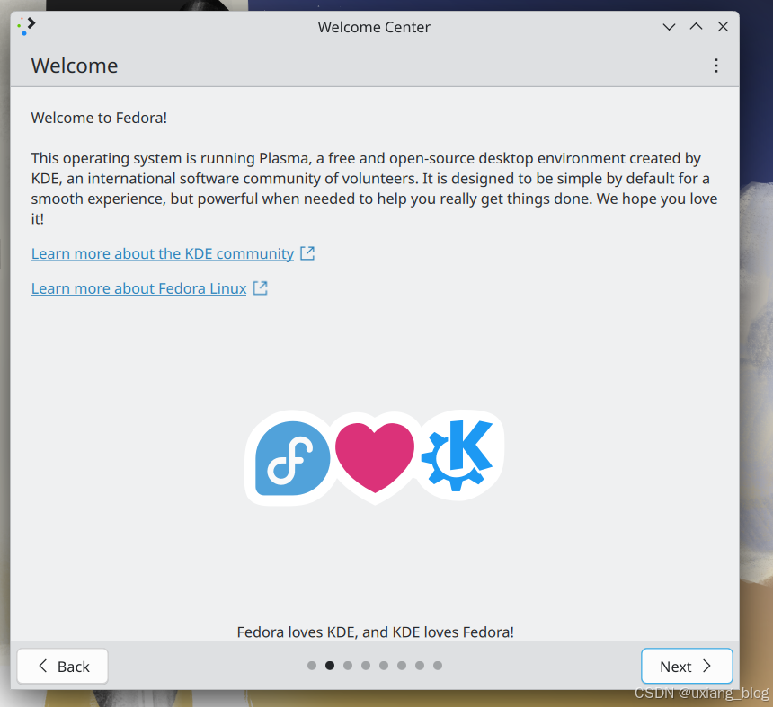Click the pink heart in the artwork
773x707 pixels.
[375, 457]
